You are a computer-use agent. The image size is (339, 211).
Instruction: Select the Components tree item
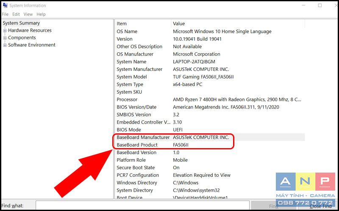(22, 38)
